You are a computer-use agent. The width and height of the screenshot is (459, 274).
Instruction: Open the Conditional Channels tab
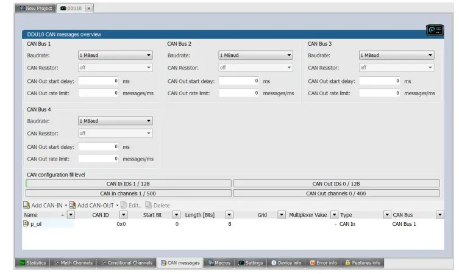tap(127, 262)
